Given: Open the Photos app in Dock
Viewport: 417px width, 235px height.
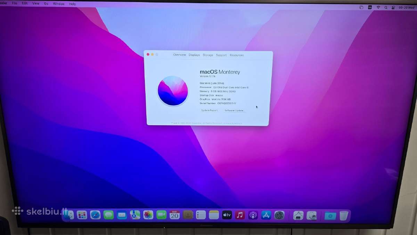Looking at the screenshot, I should (x=148, y=215).
